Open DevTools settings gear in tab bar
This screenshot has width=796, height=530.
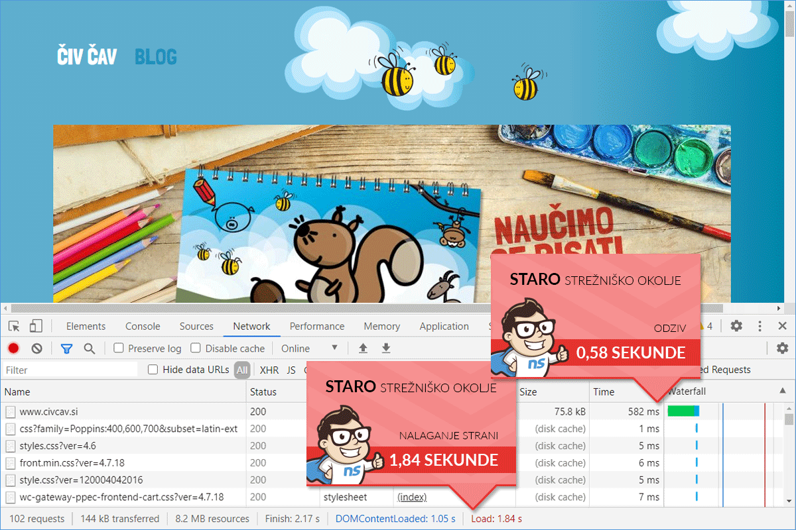[x=736, y=326]
